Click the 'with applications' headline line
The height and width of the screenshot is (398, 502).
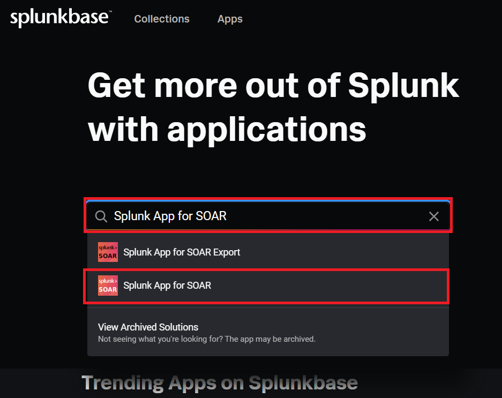click(227, 129)
